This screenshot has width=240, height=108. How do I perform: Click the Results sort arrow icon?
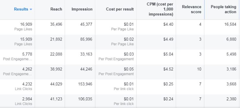pyautogui.click(x=31, y=9)
